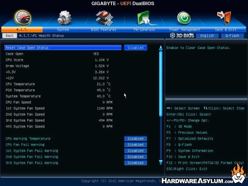
Task: Click the 'Enable to Clear Case Open Status' text
Action: pyautogui.click(x=198, y=48)
